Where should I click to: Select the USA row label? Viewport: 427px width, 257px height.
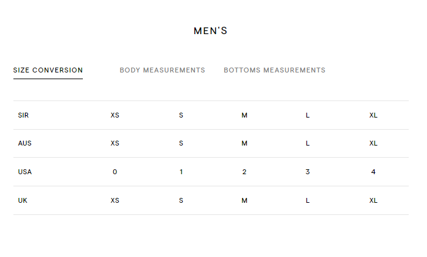[x=25, y=172]
